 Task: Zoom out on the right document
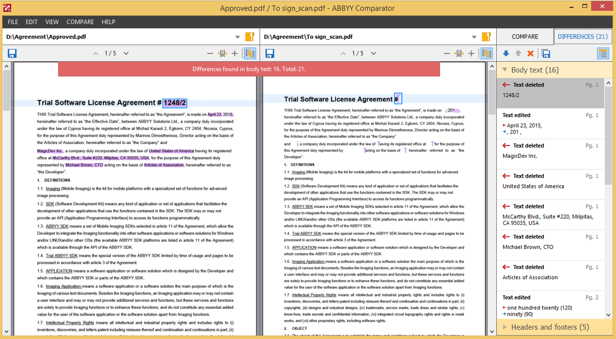pyautogui.click(x=447, y=54)
